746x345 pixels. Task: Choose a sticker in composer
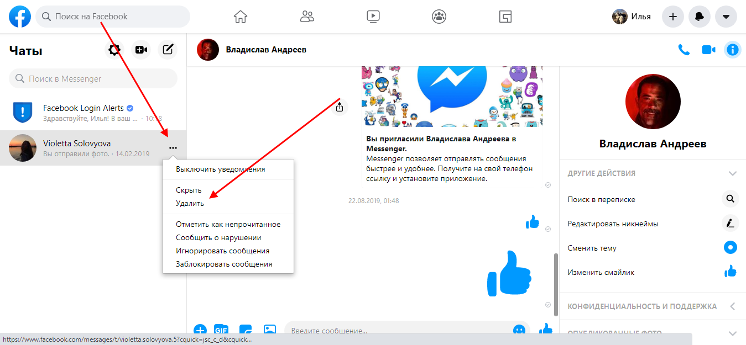[x=246, y=330]
